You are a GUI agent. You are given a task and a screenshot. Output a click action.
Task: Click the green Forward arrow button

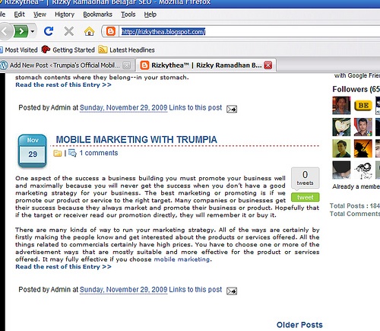pyautogui.click(x=21, y=31)
